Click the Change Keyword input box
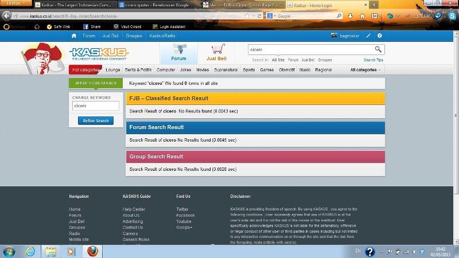Viewport: 459px width, 258px height. 96,105
